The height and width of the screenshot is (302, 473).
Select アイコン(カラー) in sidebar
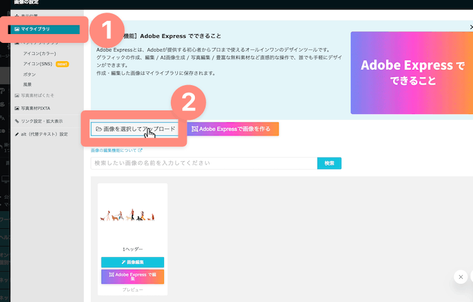point(40,54)
